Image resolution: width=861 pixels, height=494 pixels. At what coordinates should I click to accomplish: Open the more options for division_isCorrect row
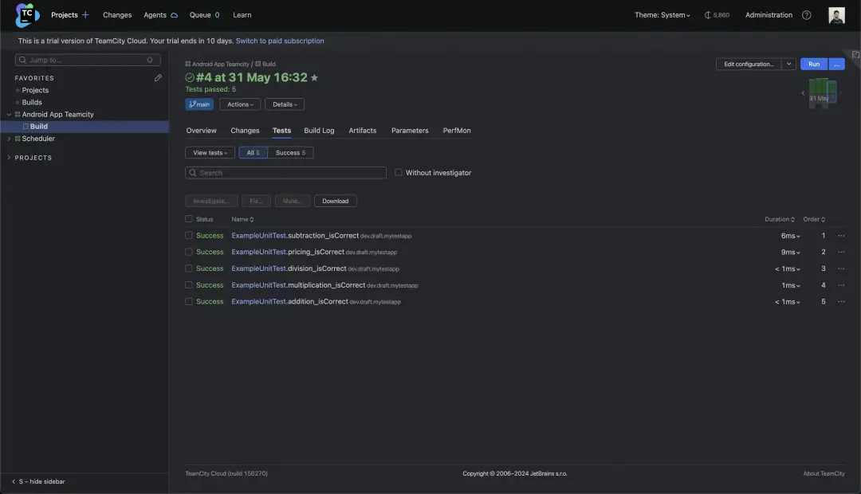point(841,269)
